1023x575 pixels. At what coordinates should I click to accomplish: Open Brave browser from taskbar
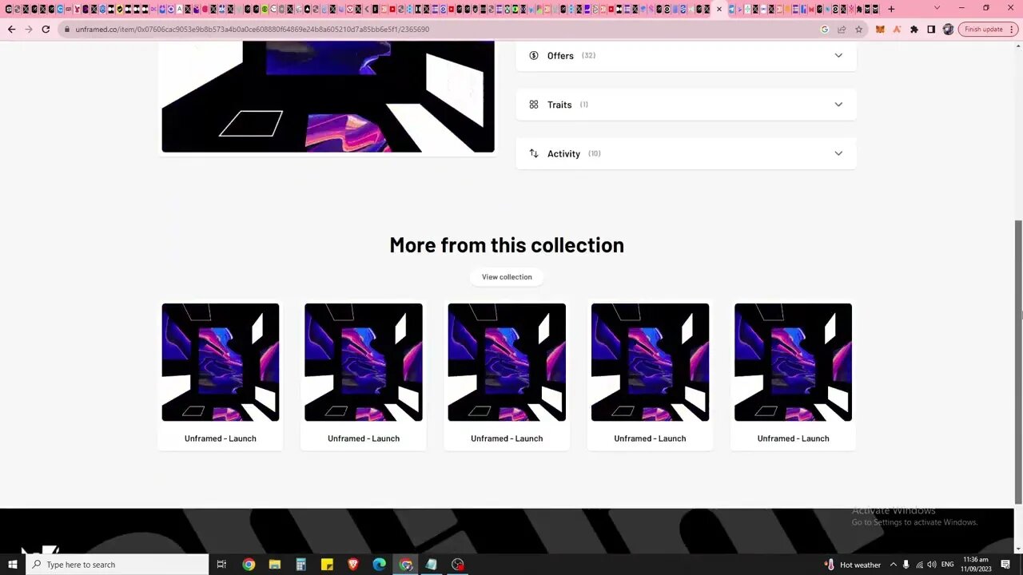tap(353, 565)
